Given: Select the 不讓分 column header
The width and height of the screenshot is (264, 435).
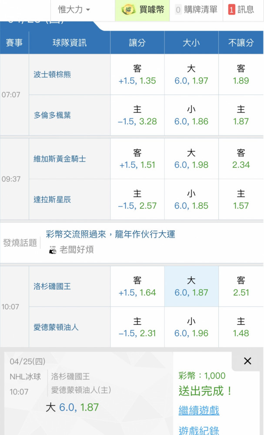Looking at the screenshot, I should point(241,43).
